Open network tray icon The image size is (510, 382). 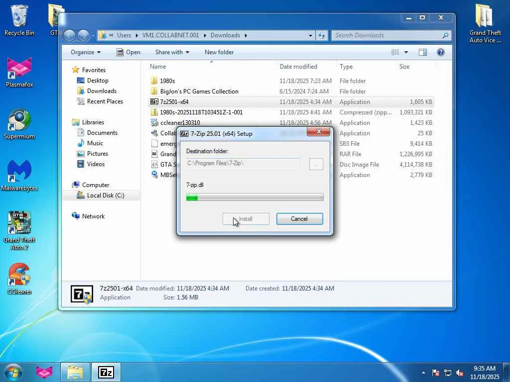tap(448, 373)
